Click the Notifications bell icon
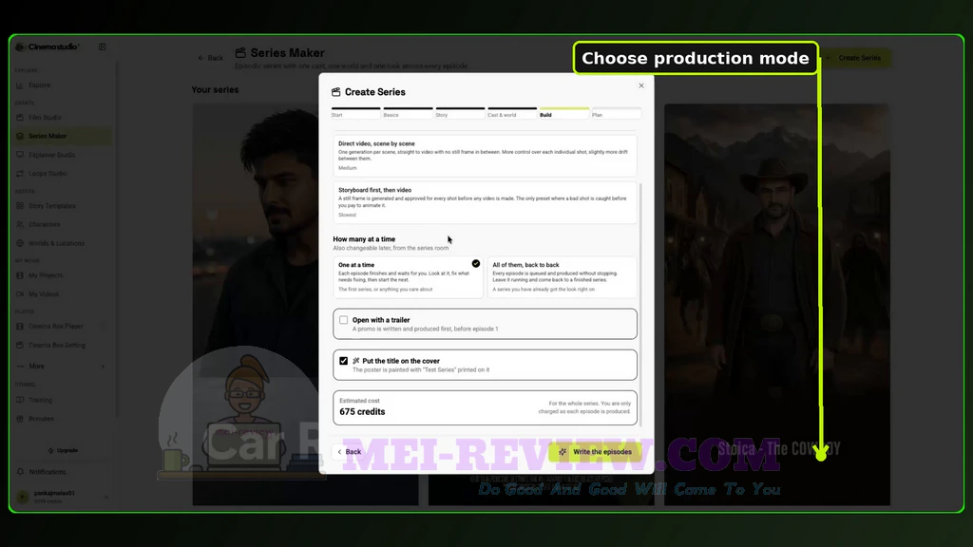Viewport: 973px width, 547px height. [20, 472]
